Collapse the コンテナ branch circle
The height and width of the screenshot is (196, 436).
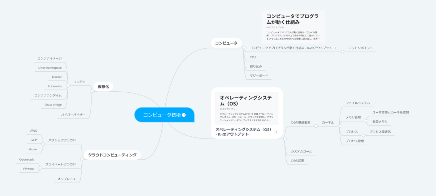tap(68, 86)
